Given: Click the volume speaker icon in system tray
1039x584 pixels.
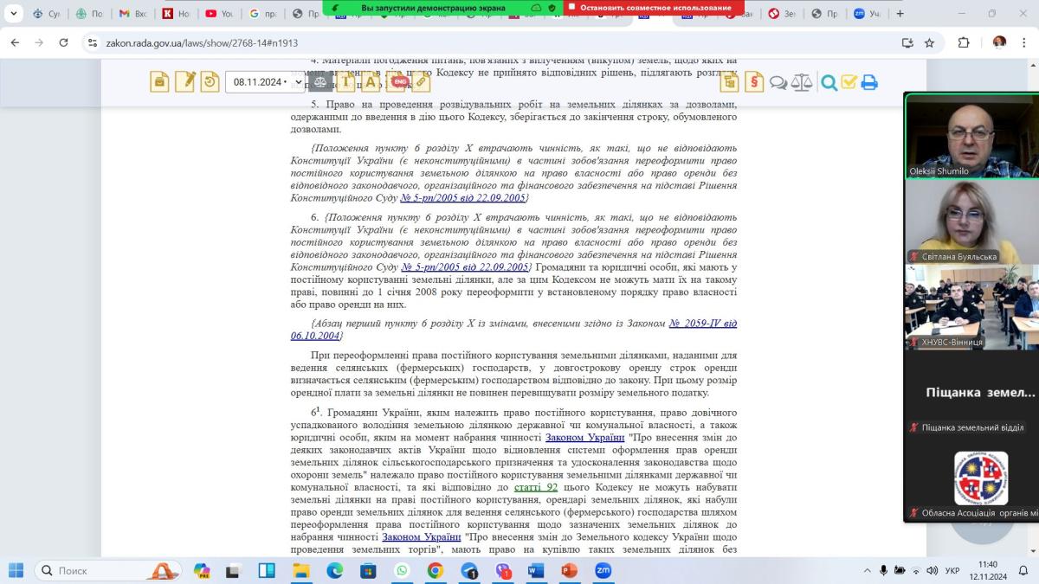Looking at the screenshot, I should point(932,571).
